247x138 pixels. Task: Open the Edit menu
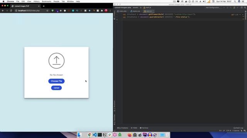click(23, 2)
